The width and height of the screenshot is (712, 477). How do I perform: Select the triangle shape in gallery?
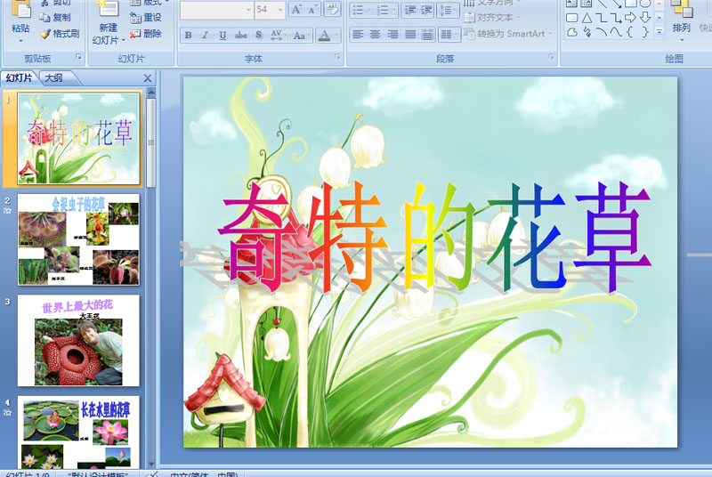pos(587,18)
